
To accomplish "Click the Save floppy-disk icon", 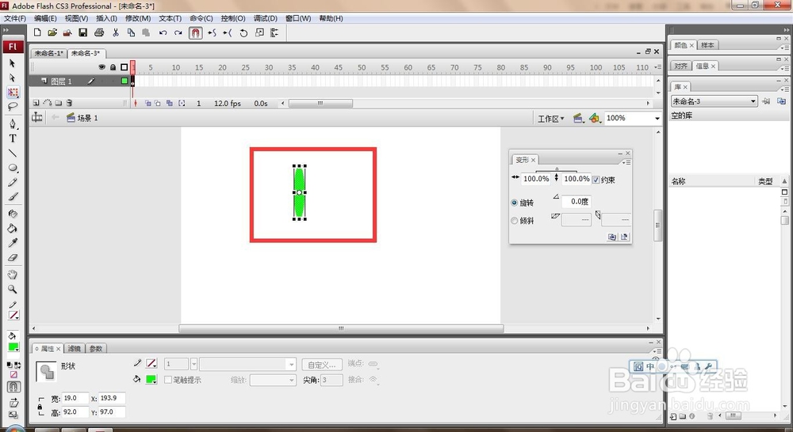I will [x=83, y=32].
